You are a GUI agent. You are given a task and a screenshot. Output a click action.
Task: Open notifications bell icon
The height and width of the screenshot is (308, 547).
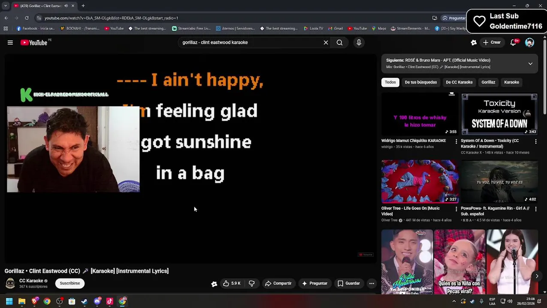(x=513, y=42)
